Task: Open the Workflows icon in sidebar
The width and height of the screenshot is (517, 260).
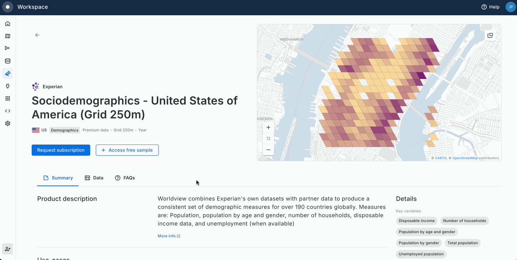Action: 8,48
